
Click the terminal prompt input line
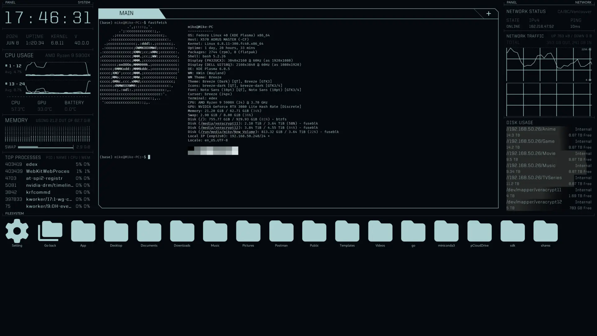pos(149,157)
